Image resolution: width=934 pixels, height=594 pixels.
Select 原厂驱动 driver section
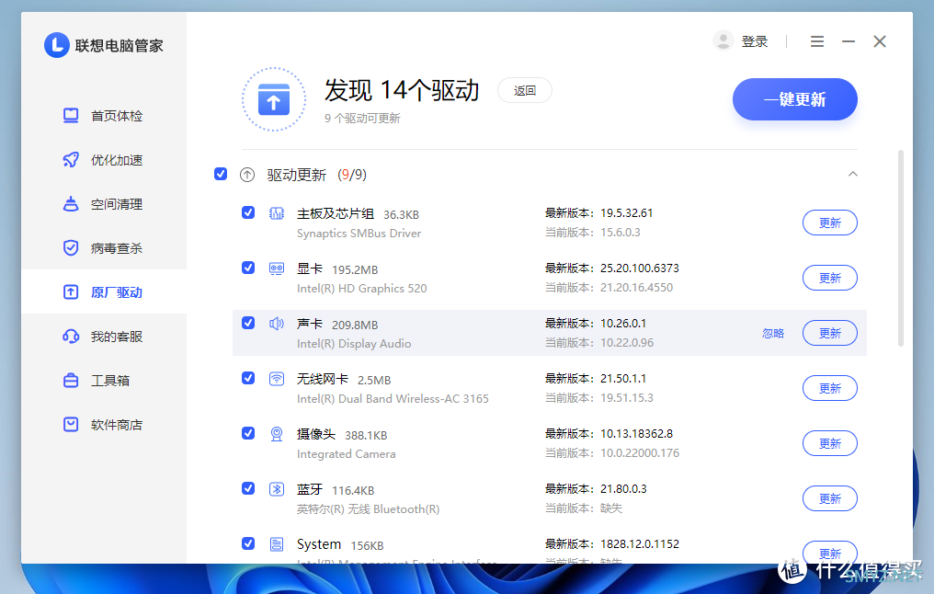coord(104,291)
